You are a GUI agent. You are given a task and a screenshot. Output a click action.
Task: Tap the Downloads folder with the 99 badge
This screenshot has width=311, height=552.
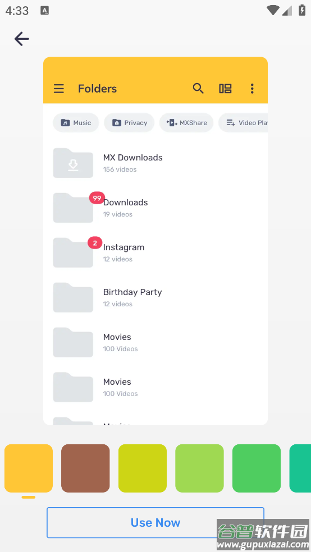[x=73, y=208]
